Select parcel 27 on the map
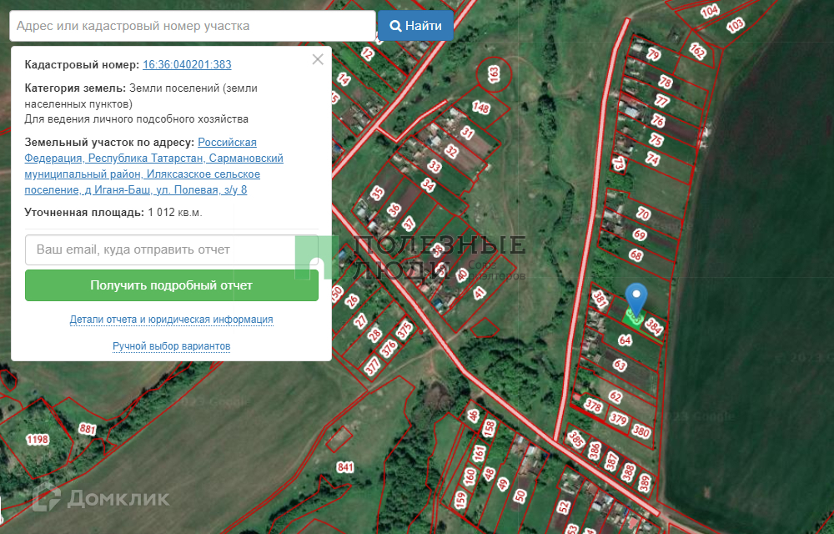The image size is (834, 534). (x=361, y=320)
